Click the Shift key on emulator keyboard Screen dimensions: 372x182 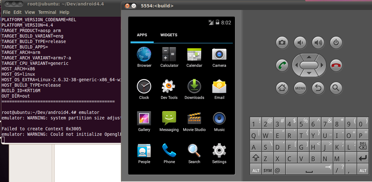pyautogui.click(x=256, y=158)
